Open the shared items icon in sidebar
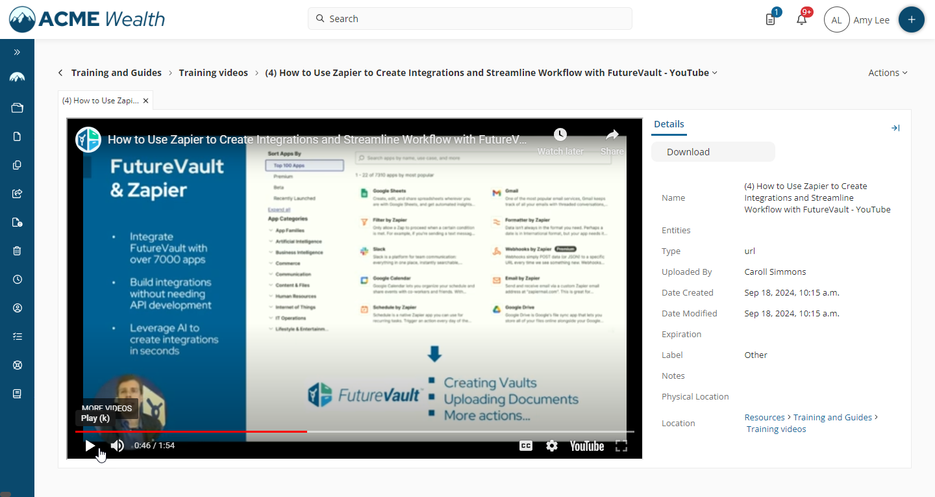Screen dimensions: 935x497 point(17,193)
